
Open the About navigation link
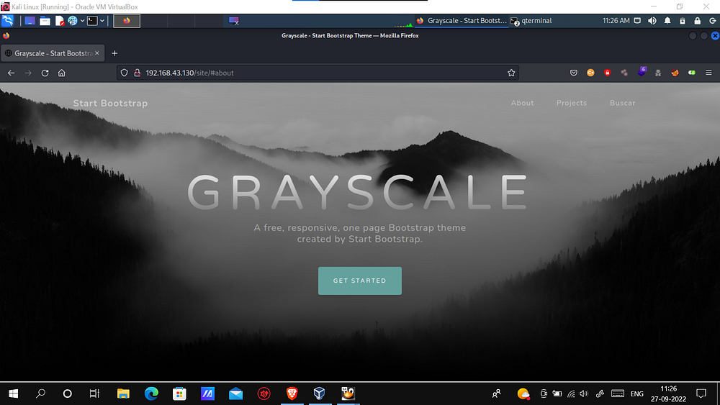coord(522,103)
